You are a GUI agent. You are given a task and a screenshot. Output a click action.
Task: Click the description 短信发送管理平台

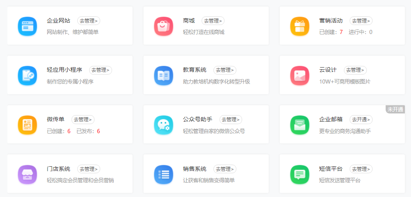pos(340,181)
